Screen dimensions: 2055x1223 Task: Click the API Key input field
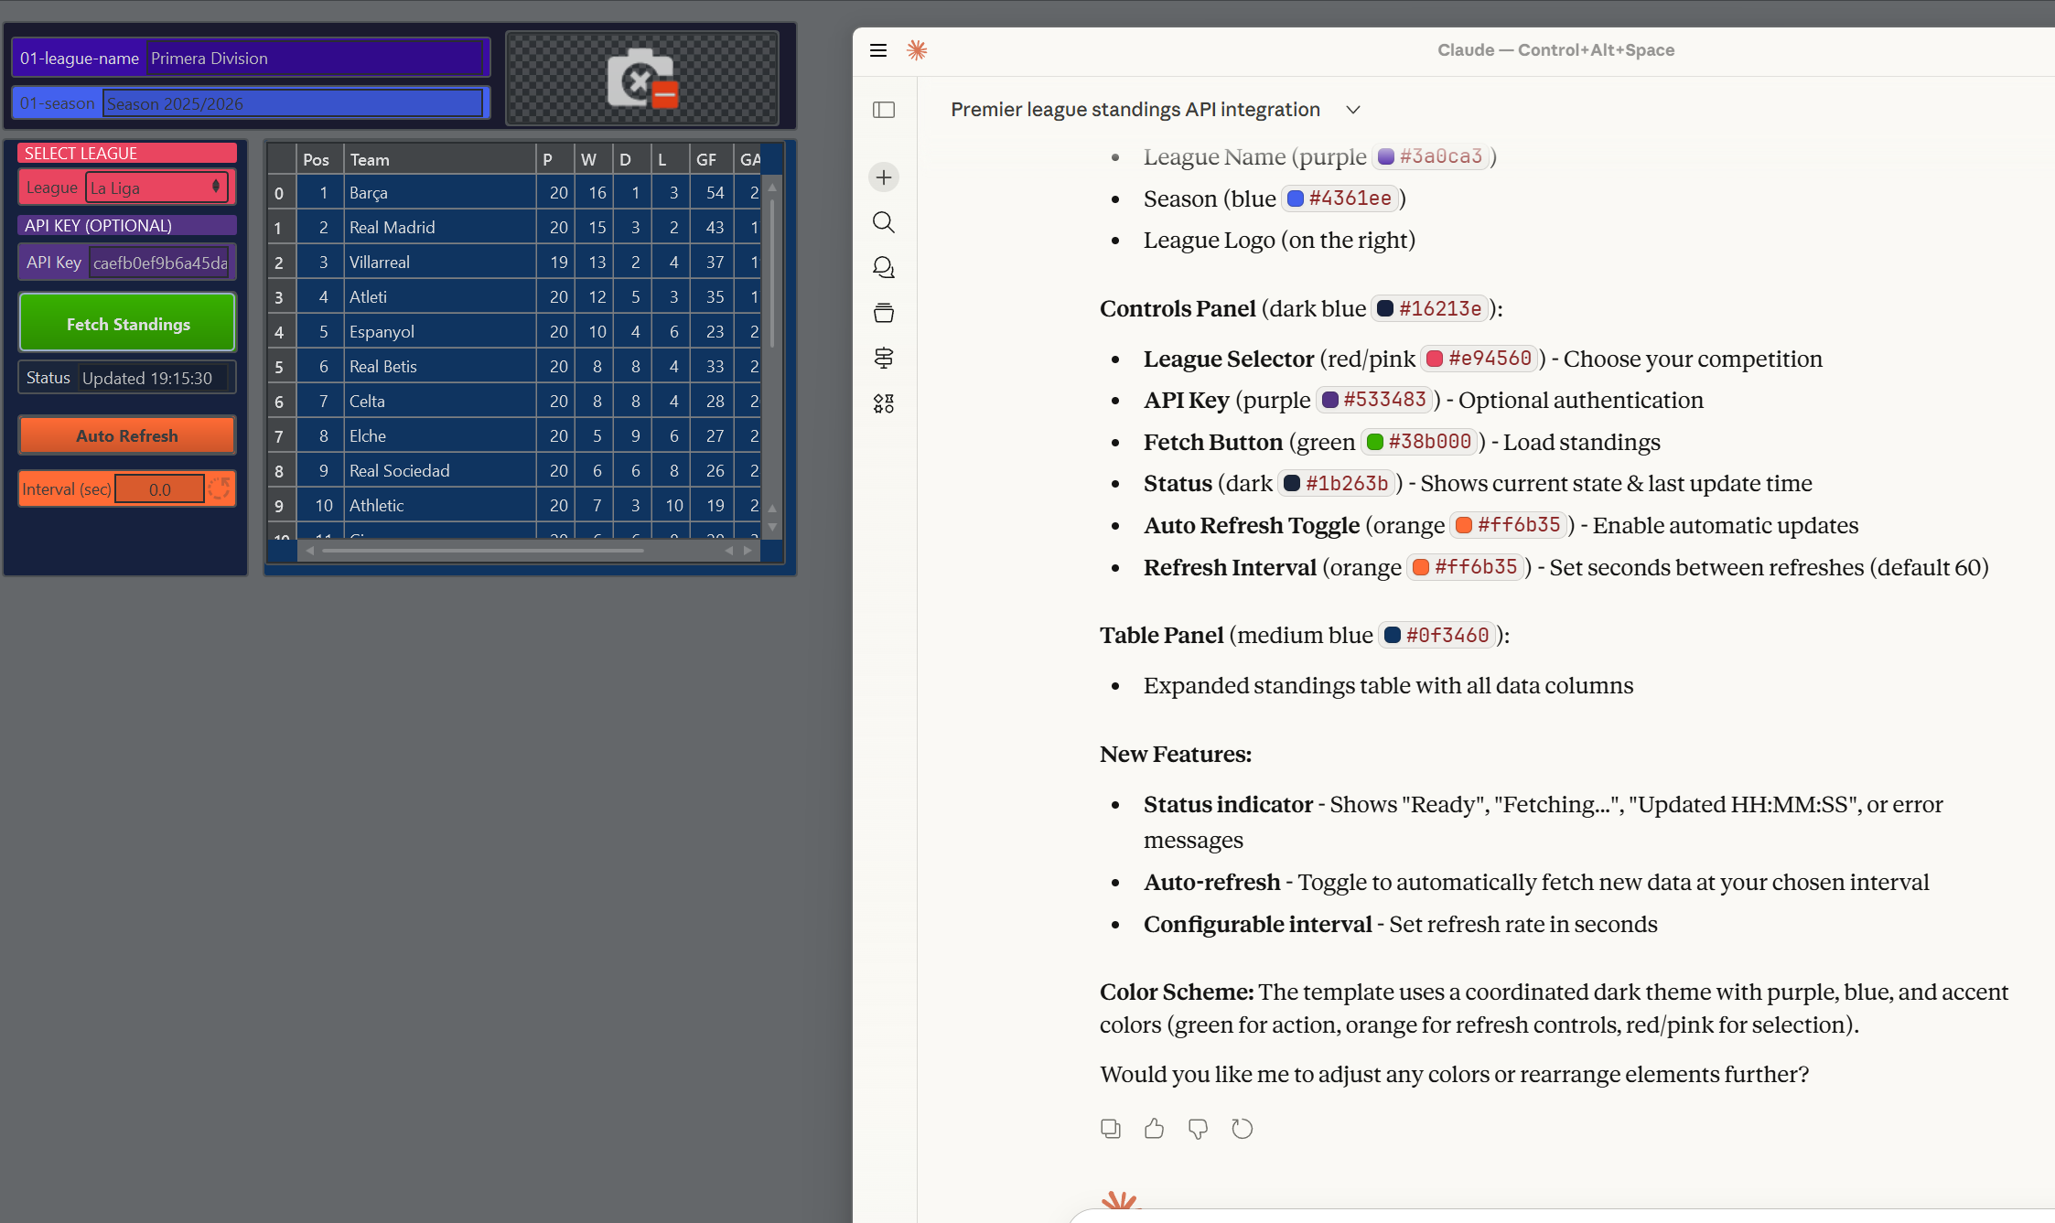[x=159, y=263]
